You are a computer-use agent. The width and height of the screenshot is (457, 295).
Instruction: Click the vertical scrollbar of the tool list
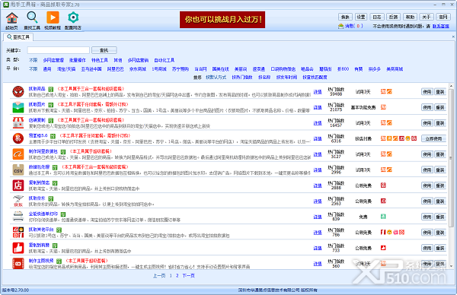451,176
